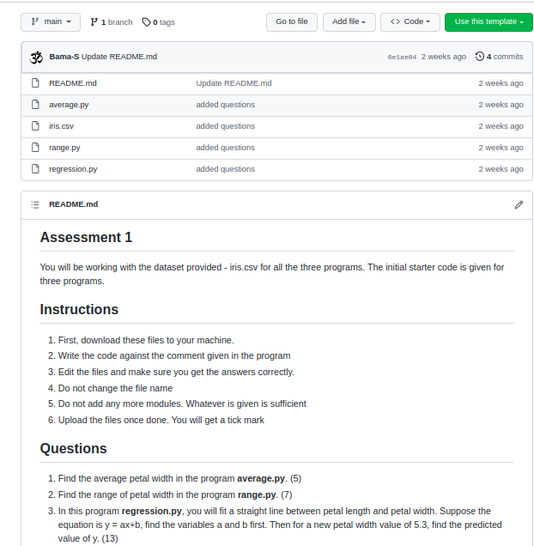The width and height of the screenshot is (534, 546).
Task: Click the Bama-S profile avatar icon
Action: (x=36, y=57)
